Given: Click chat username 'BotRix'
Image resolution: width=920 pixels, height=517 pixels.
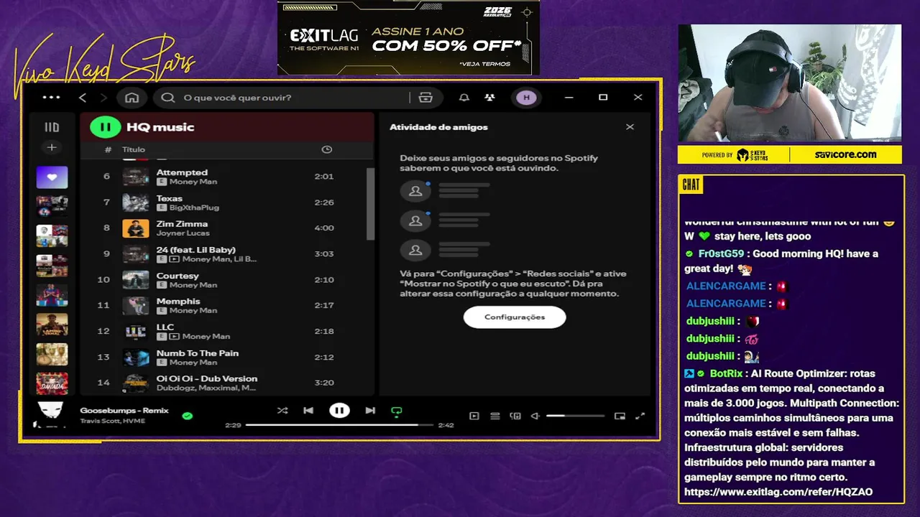Looking at the screenshot, I should tap(726, 373).
